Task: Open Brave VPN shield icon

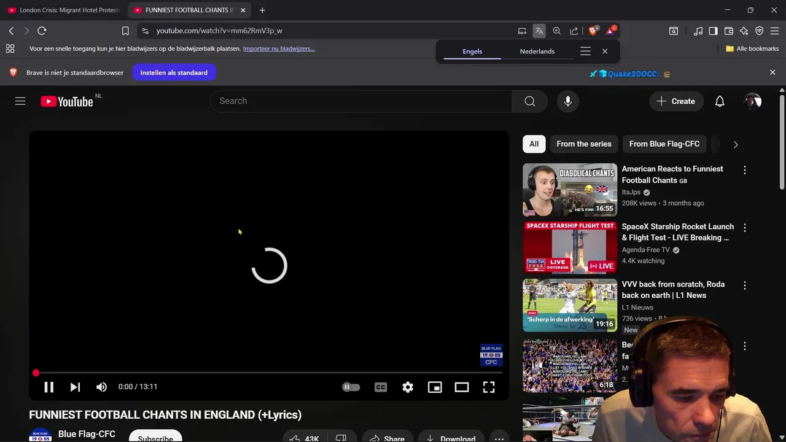Action: tap(760, 31)
